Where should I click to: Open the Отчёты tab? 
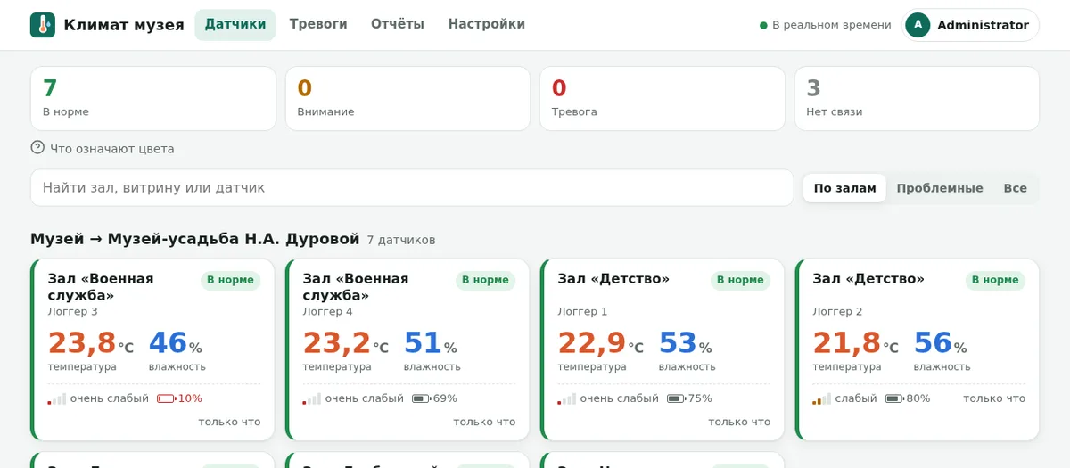click(398, 25)
